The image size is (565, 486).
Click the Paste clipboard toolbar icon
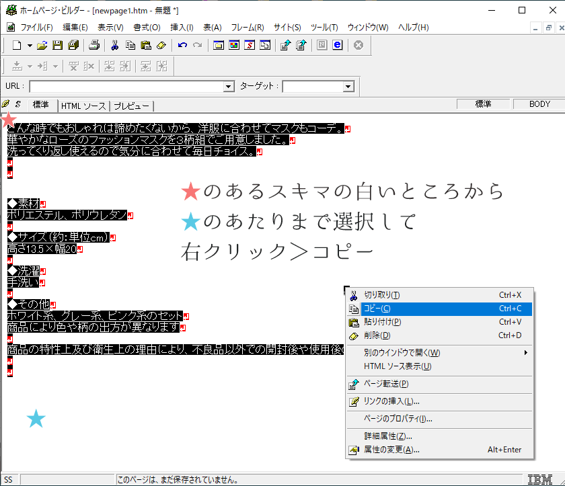(145, 45)
